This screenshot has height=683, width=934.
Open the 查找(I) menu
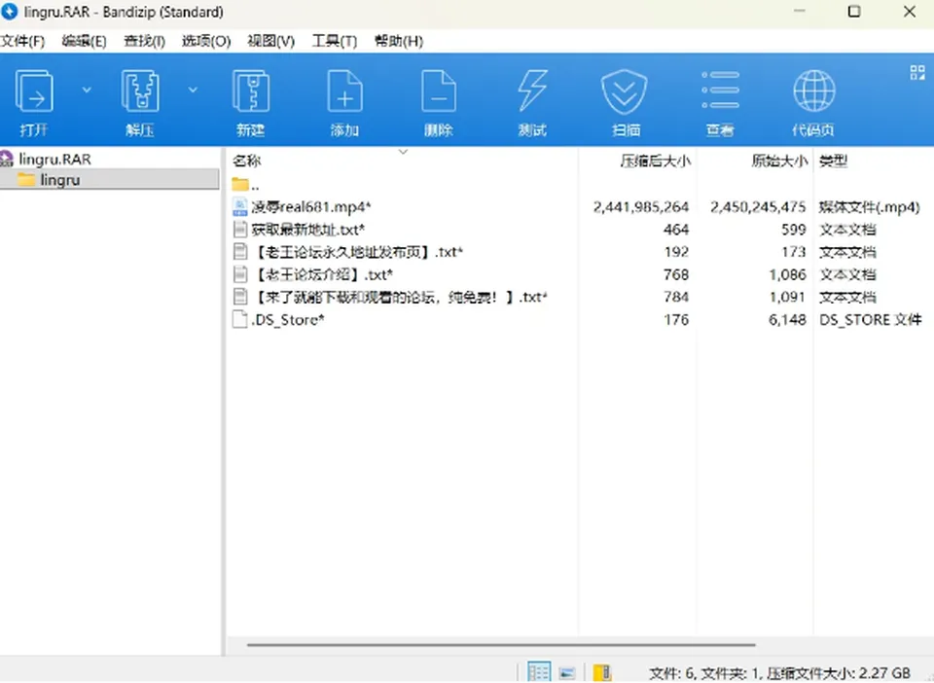[x=144, y=41]
